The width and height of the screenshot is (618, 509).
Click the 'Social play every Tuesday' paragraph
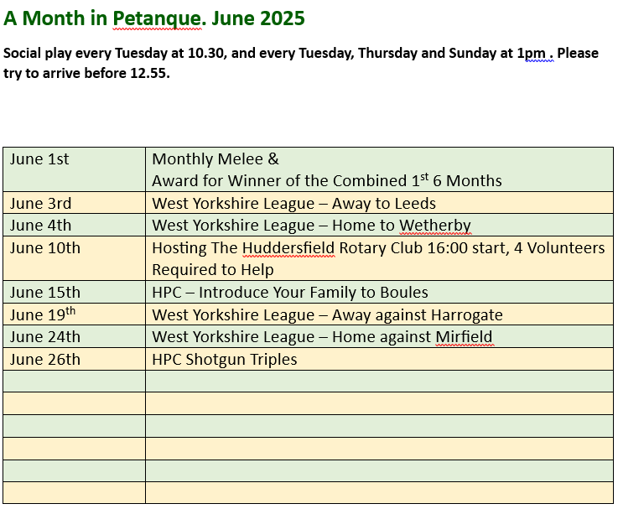[300, 63]
